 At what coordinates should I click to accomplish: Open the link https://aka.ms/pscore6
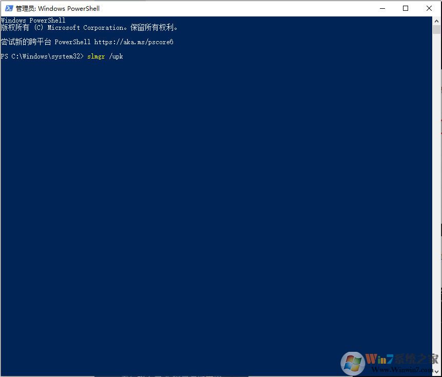click(134, 42)
